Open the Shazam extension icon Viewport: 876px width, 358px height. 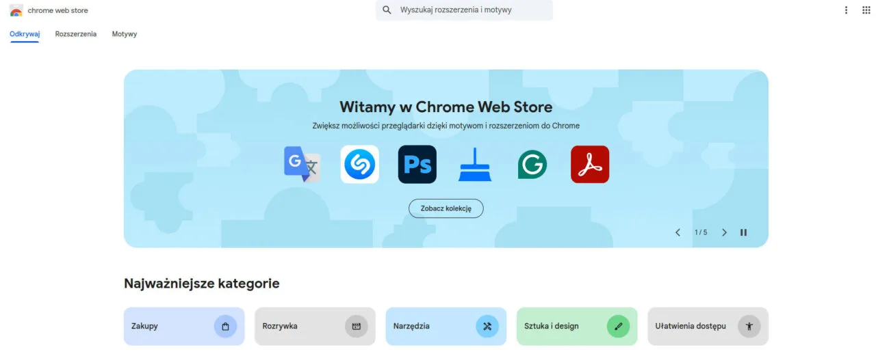pos(360,165)
